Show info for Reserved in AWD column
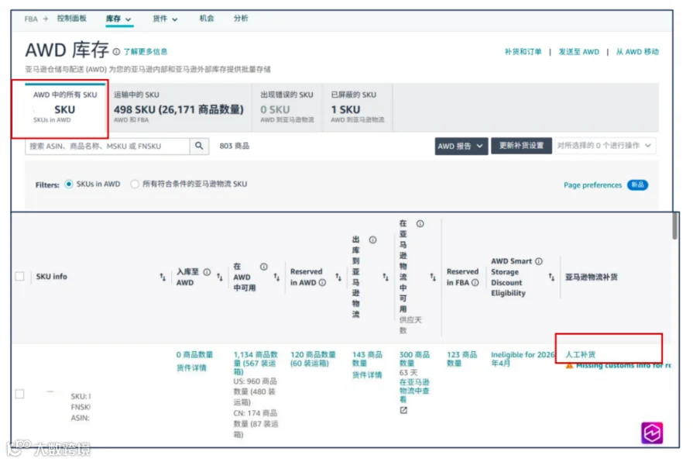Image resolution: width=693 pixels, height=462 pixels. point(323,282)
